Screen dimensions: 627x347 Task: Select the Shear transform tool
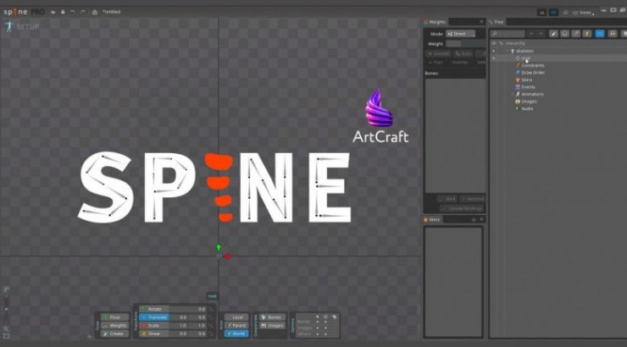coord(154,333)
